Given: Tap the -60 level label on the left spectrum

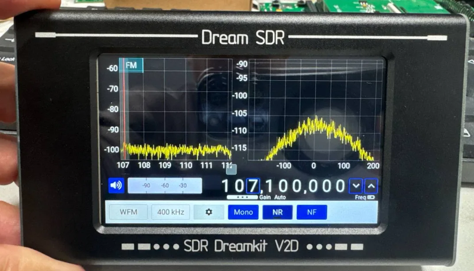Looking at the screenshot, I should (x=112, y=68).
